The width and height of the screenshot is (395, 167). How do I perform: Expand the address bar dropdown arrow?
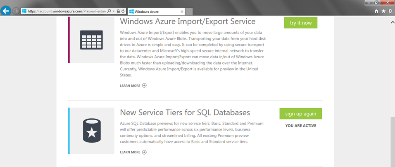113,11
